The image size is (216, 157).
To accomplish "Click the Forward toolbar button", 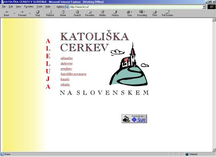I will [22, 13].
